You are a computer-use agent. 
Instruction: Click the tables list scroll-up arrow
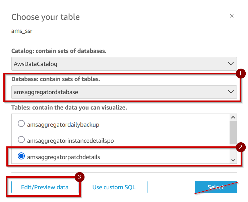coord(233,117)
